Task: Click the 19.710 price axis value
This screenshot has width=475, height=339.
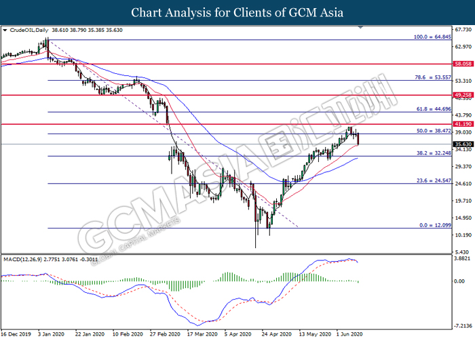Action: point(463,201)
